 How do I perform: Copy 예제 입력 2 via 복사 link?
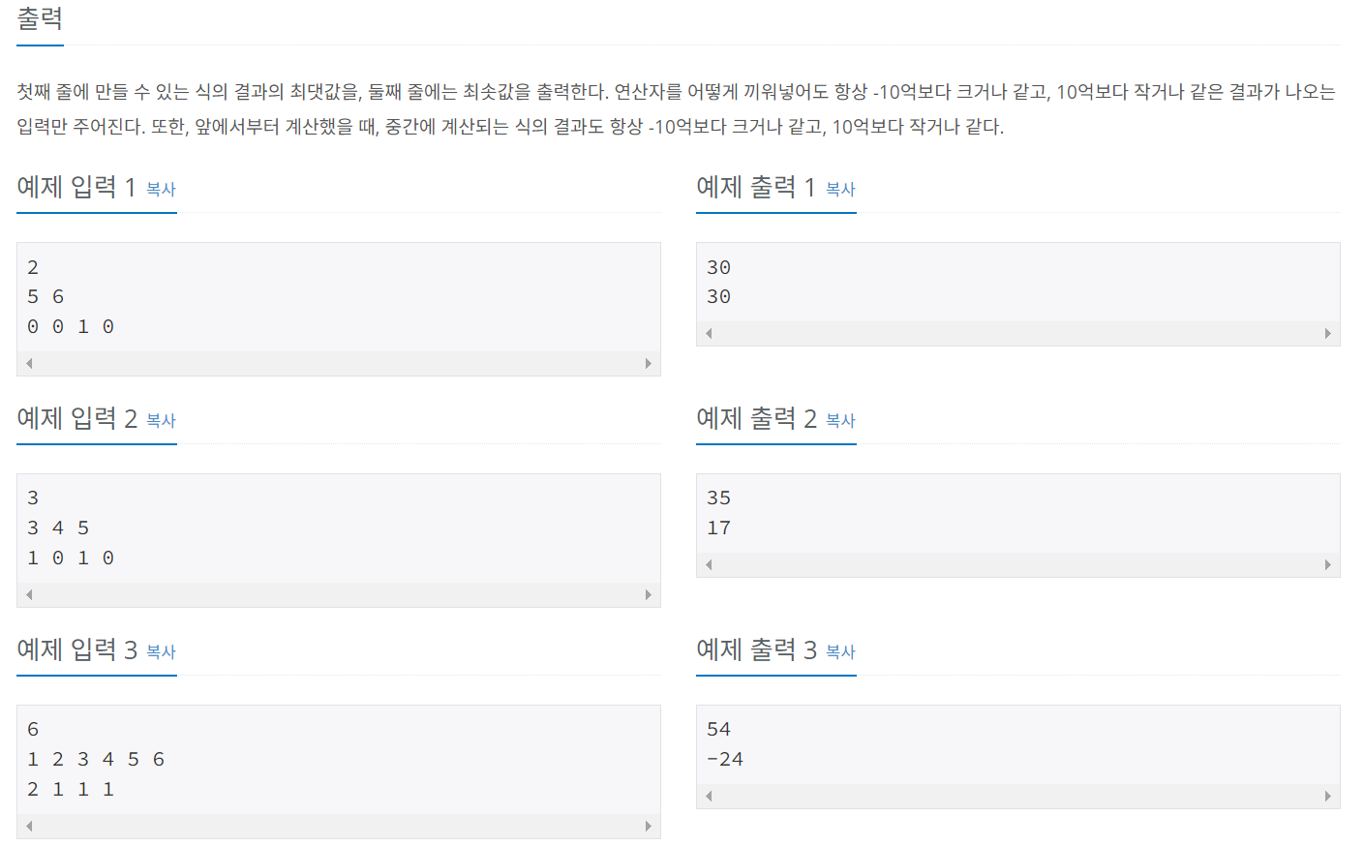point(161,420)
